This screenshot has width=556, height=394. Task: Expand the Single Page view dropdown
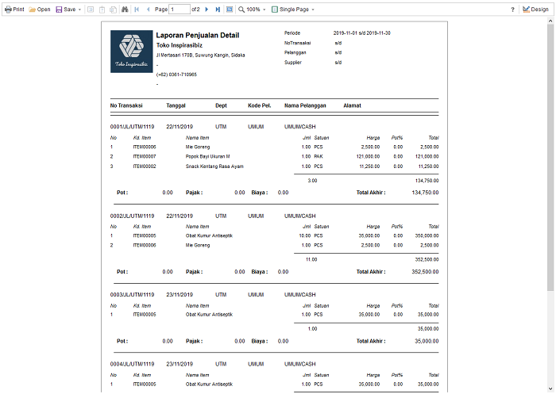[x=313, y=10]
